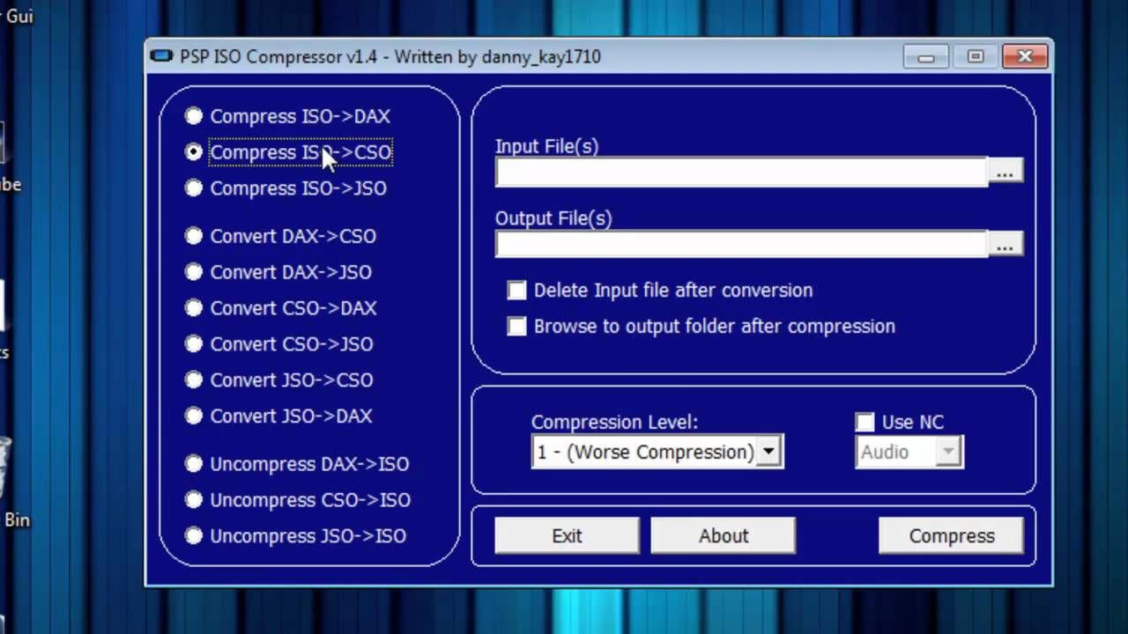This screenshot has height=634, width=1128.
Task: Select Compress ISO->DAX radio option
Action: tap(286, 116)
